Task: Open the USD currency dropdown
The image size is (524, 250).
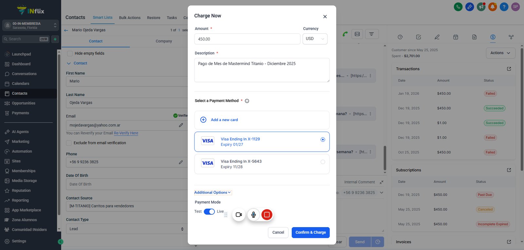Action: pyautogui.click(x=315, y=39)
